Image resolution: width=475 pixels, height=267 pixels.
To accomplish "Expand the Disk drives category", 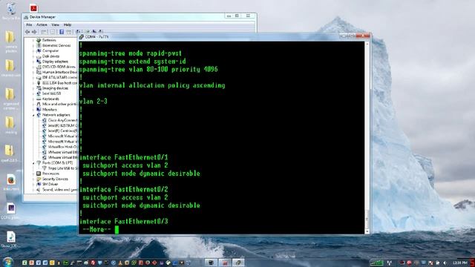I will click(33, 56).
